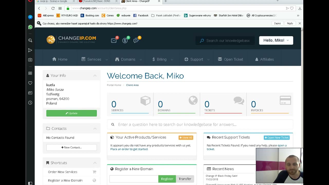The image size is (329, 185).
Task: Open the 0 Invoices statistic tile
Action: (x=270, y=104)
